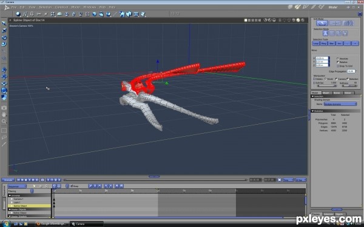Switch to the Morph tab
364x227 pixels.
coord(326,93)
